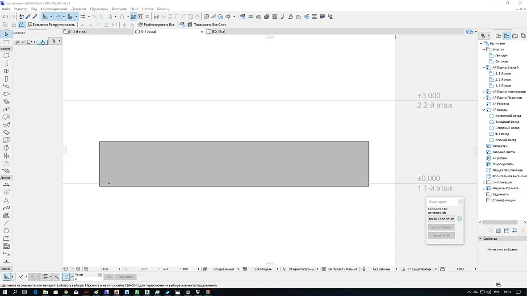Activate the Object chair tool

6,155
